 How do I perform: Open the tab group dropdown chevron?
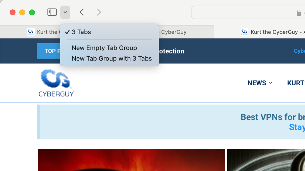click(65, 12)
